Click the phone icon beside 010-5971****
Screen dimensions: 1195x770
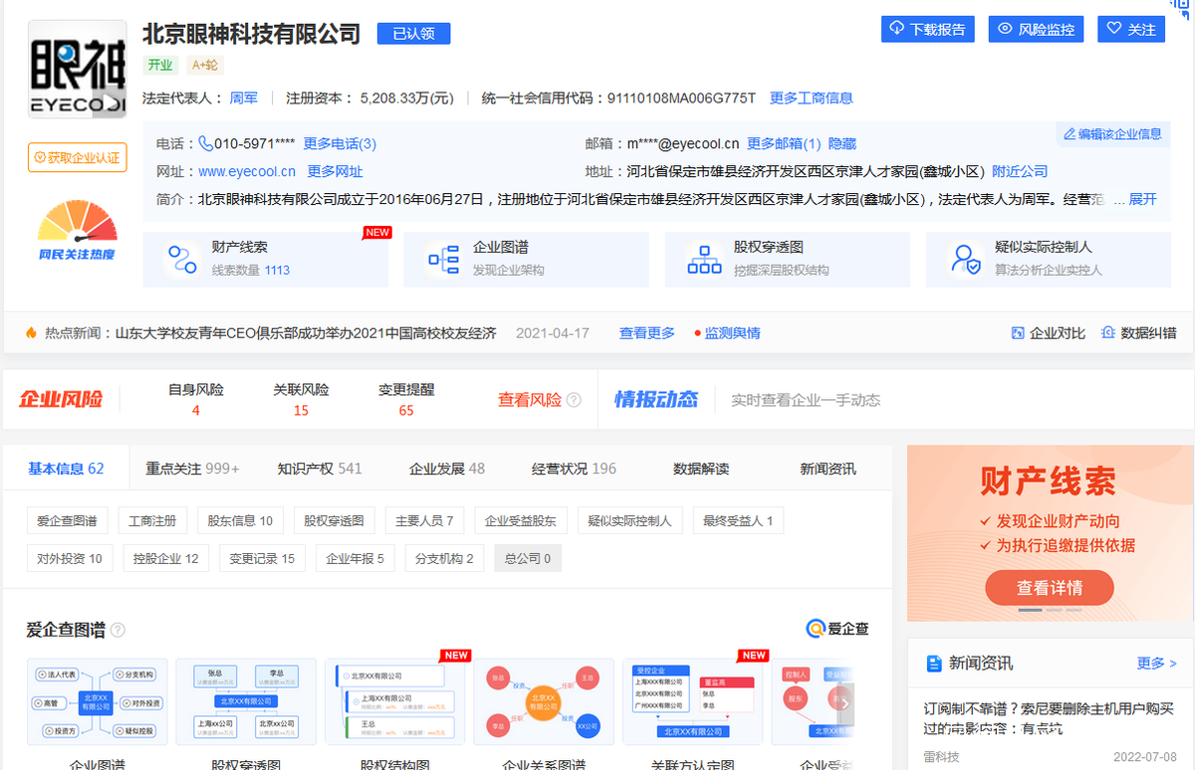(x=206, y=143)
